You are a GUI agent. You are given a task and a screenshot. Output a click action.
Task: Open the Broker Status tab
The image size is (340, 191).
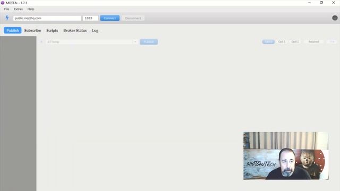pos(75,31)
